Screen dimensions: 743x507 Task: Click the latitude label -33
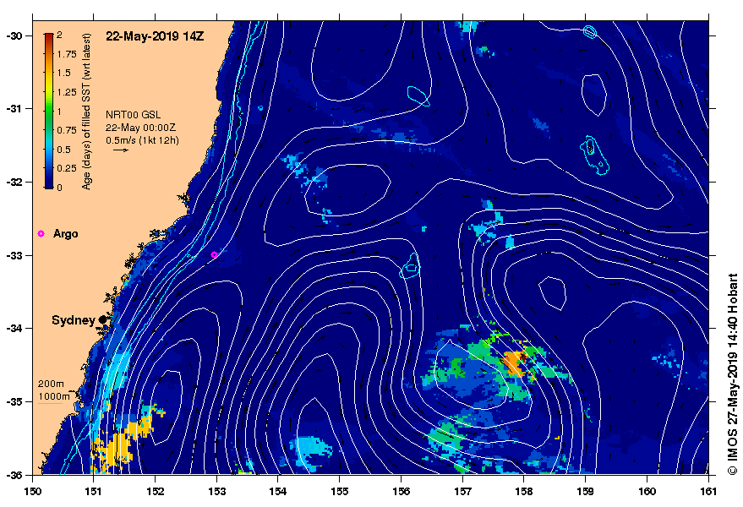[x=13, y=256]
